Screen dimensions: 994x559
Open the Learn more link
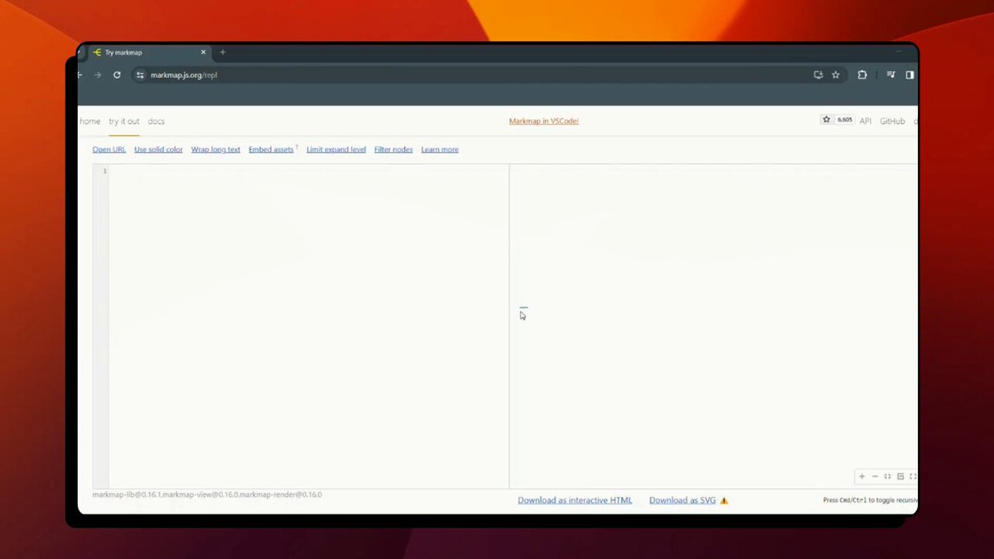440,149
